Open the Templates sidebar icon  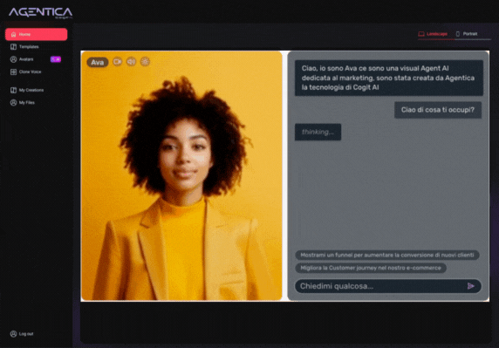tap(13, 47)
